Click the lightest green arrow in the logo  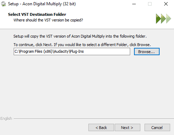point(169,19)
